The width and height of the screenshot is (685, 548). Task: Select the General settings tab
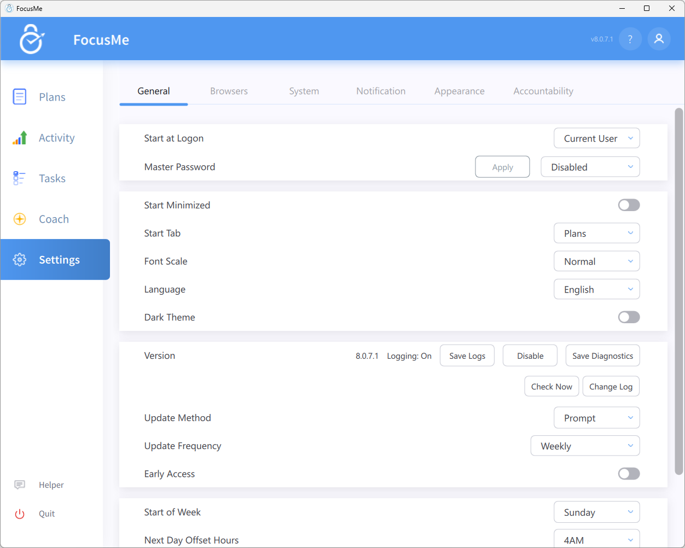(x=154, y=91)
